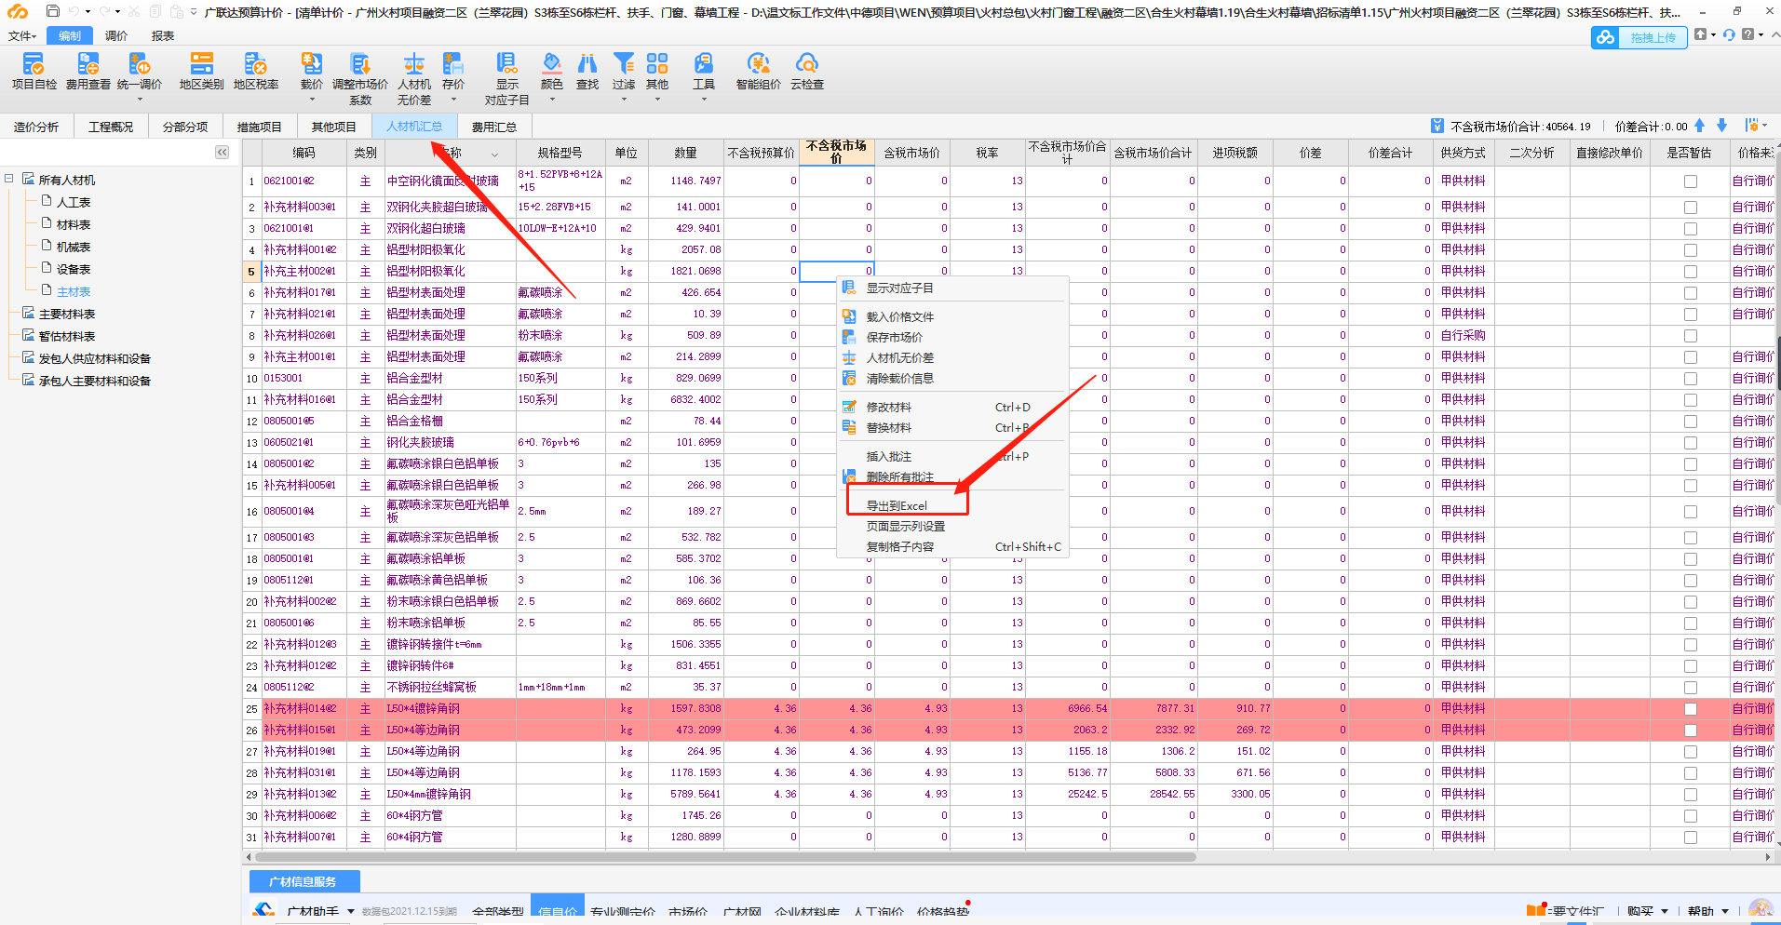Toggle 是否暂估 checkbox in row 20
The image size is (1781, 925).
point(1690,602)
